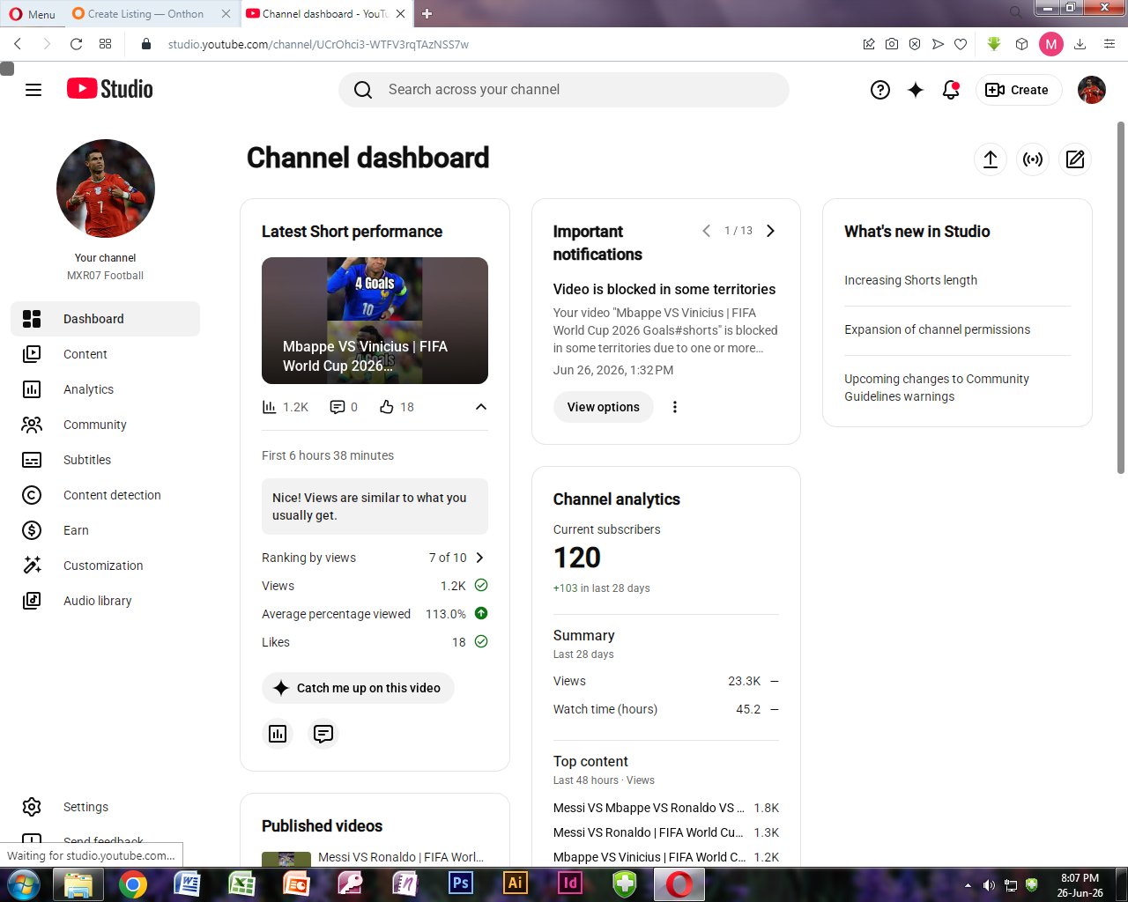Viewport: 1128px width, 902px height.
Task: Open Analytics in the sidebar
Action: pyautogui.click(x=106, y=389)
